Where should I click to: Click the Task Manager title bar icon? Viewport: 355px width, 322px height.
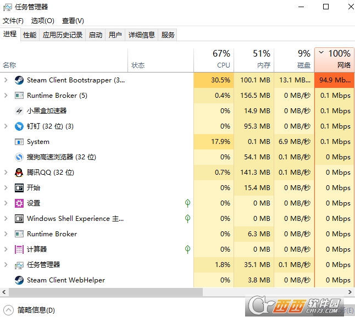coord(7,7)
